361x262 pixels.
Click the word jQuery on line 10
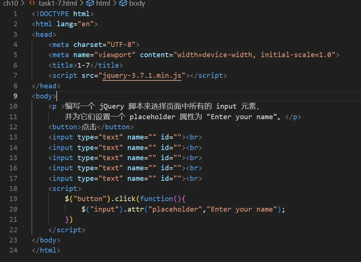[112, 106]
